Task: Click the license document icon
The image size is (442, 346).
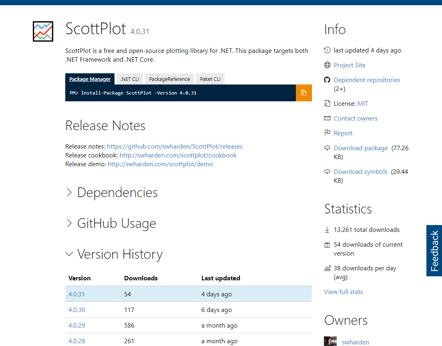Action: pyautogui.click(x=327, y=103)
